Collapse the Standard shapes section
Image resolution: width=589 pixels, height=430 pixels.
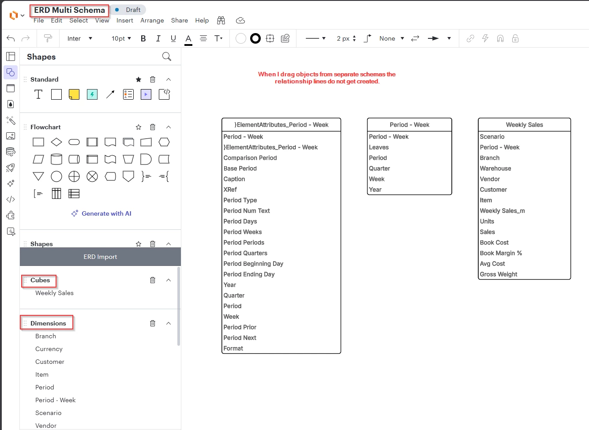coord(169,79)
